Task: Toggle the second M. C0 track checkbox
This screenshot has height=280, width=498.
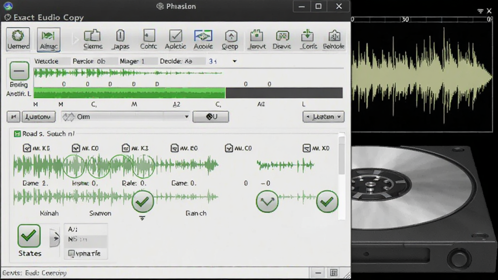Action: 229,148
